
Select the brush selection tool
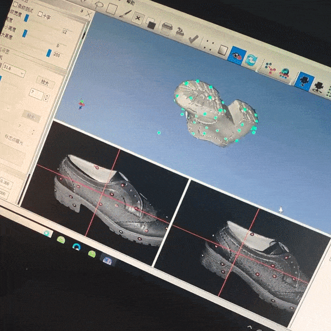pyautogui.click(x=125, y=14)
